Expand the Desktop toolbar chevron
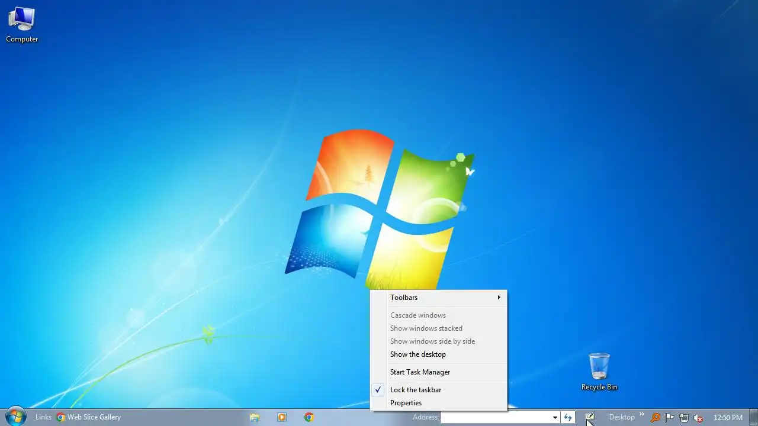Screen dimensions: 758x426 642,414
